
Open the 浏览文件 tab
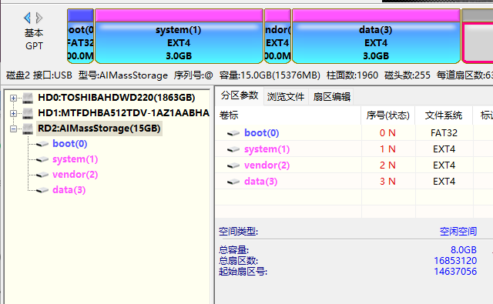pos(286,97)
